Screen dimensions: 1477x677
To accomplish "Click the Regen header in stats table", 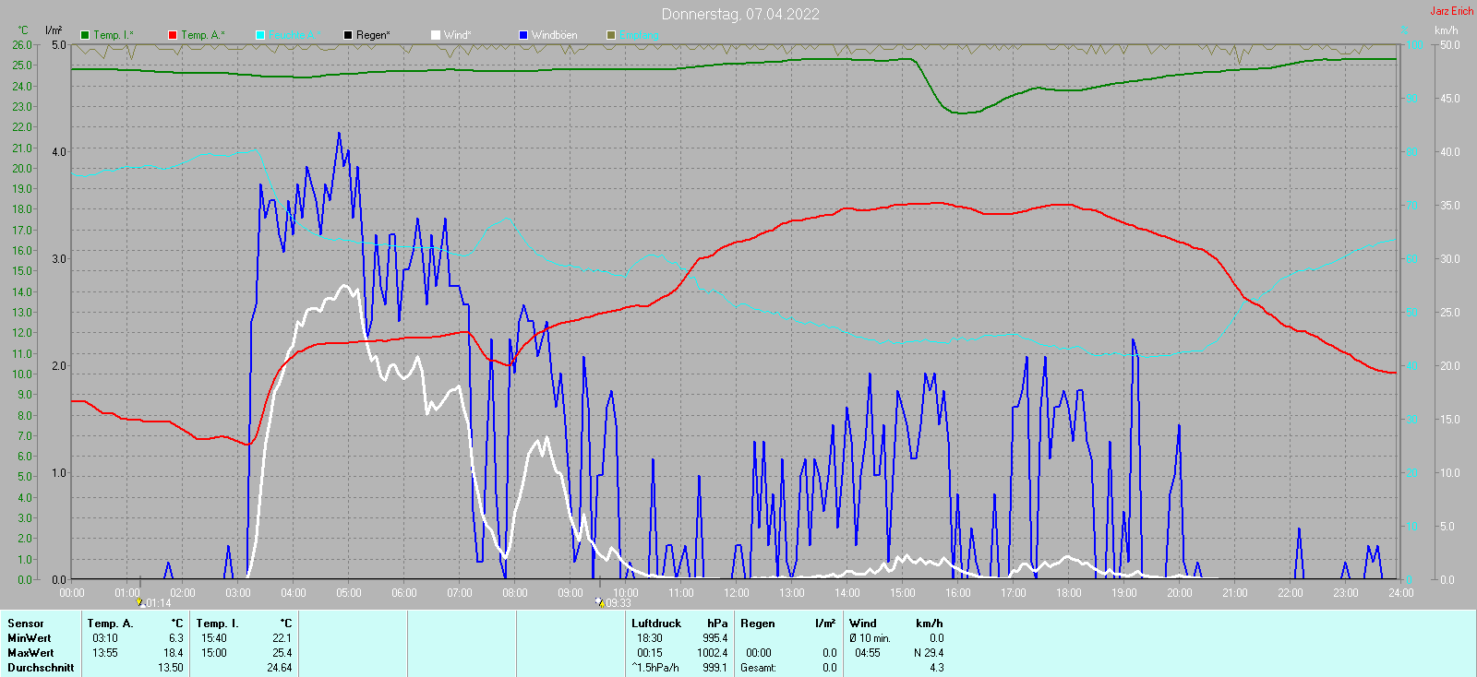I will [x=758, y=624].
